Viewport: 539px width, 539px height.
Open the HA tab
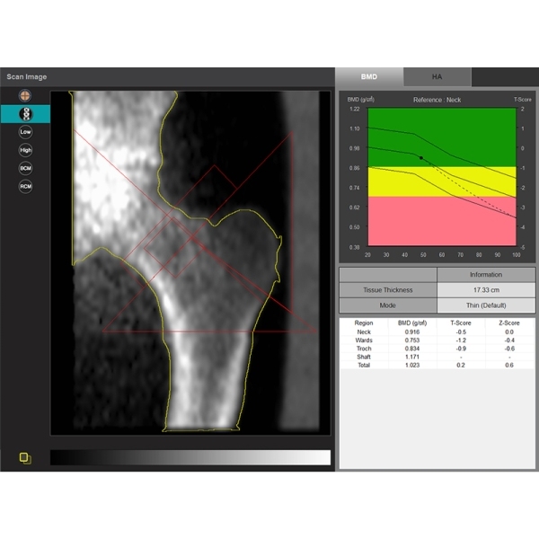pos(437,77)
